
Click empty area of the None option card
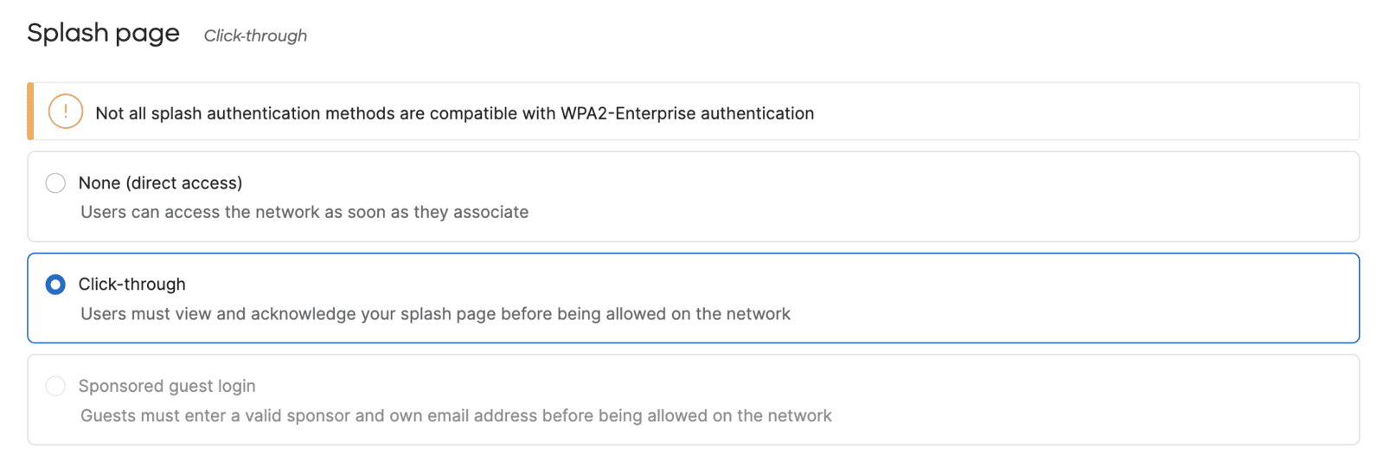(x=951, y=197)
